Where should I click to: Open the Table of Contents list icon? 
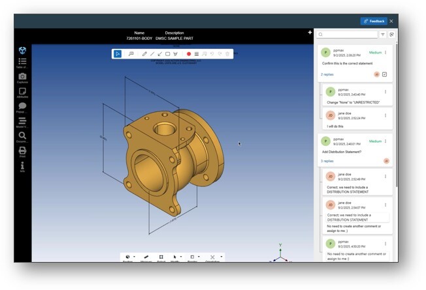coord(22,62)
